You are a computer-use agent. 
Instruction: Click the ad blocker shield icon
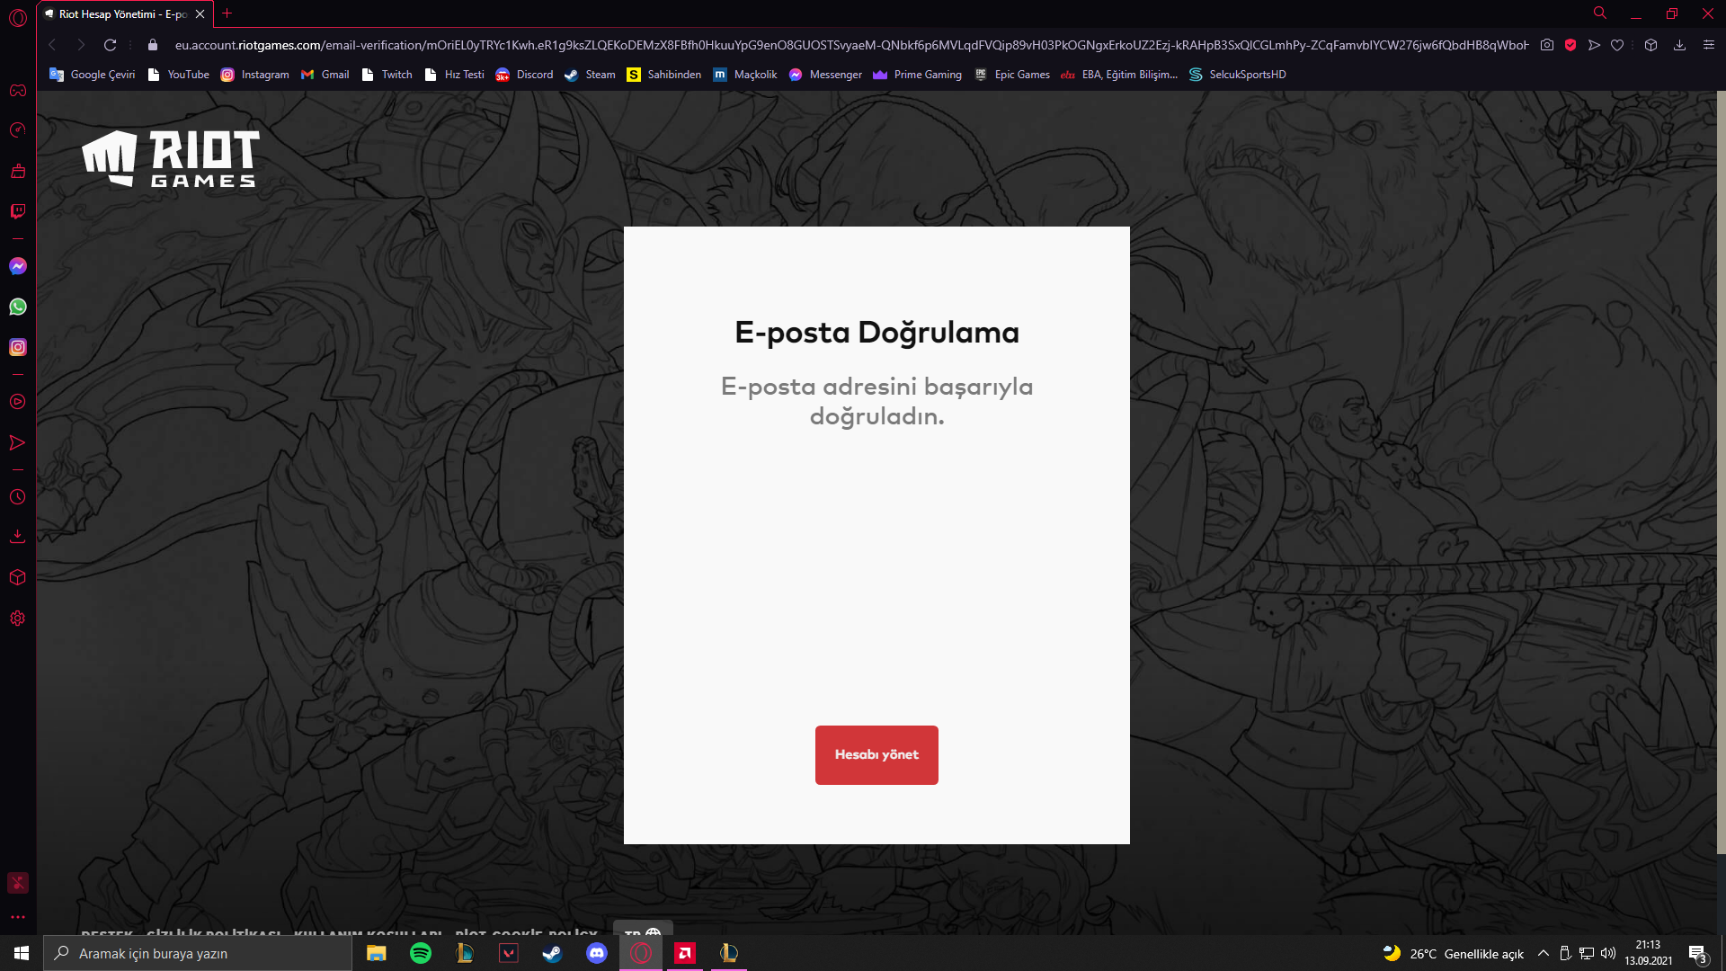click(1570, 45)
